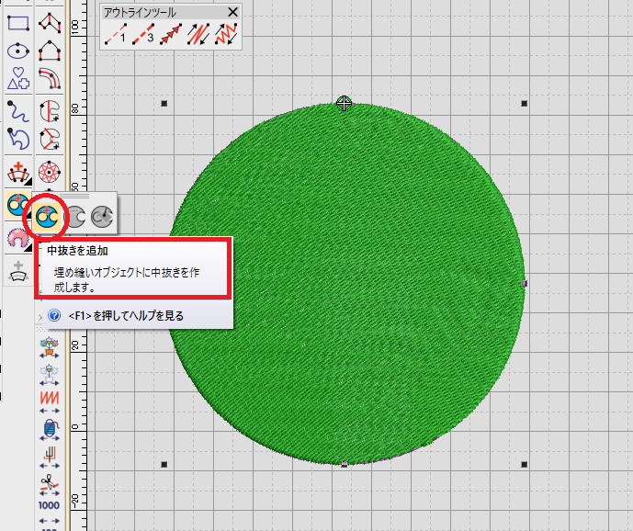Select the curved column input tool

tap(50, 78)
